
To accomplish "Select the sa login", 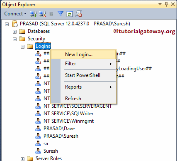I will [x=46, y=144].
